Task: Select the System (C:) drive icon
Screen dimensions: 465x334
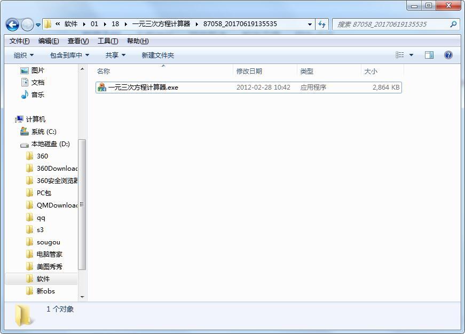Action: (25, 131)
